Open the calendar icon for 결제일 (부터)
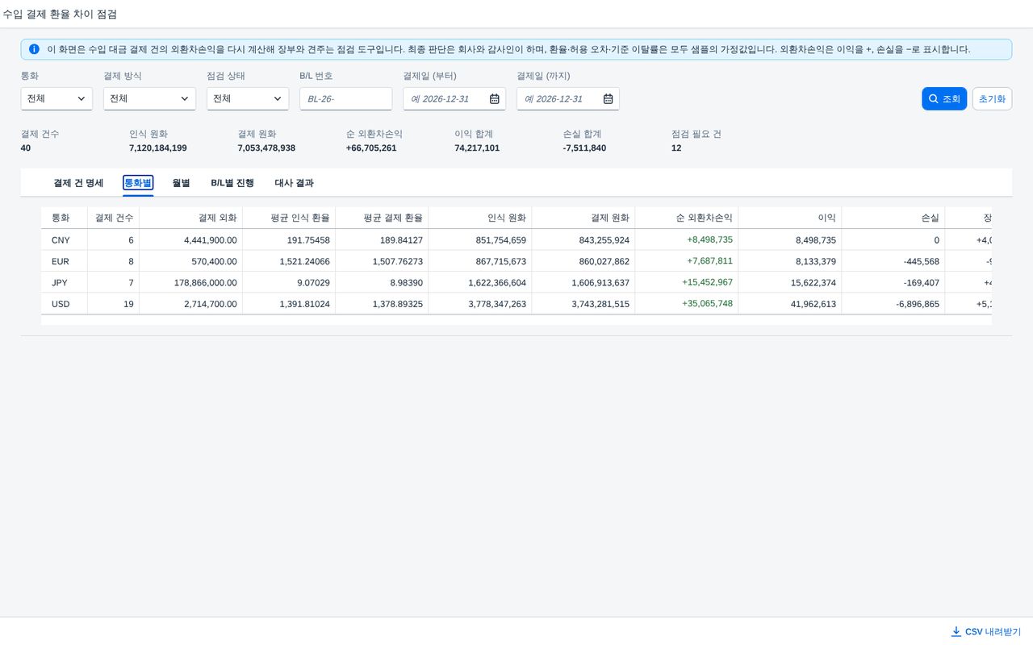The width and height of the screenshot is (1033, 645). click(x=495, y=98)
